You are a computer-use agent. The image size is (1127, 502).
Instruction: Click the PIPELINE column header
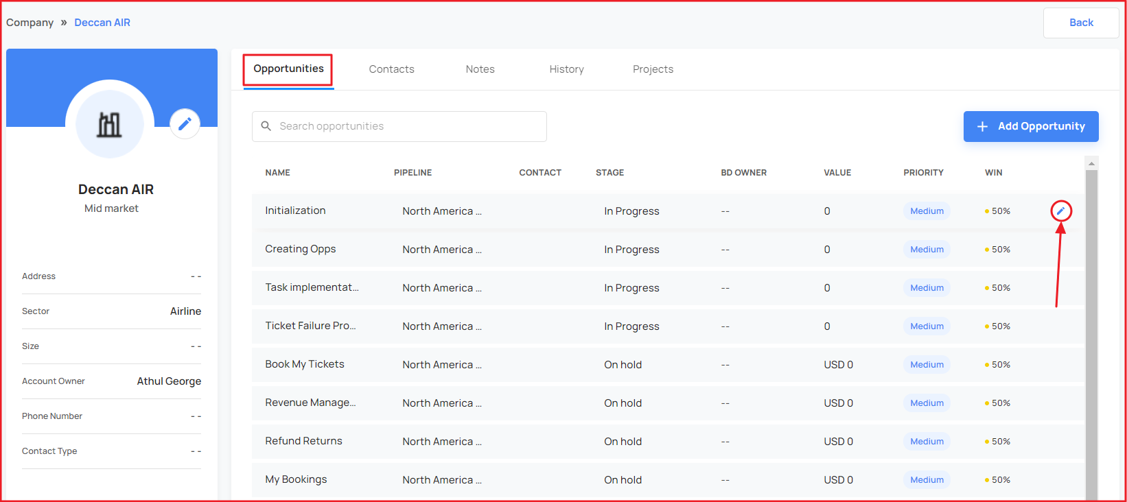tap(413, 173)
